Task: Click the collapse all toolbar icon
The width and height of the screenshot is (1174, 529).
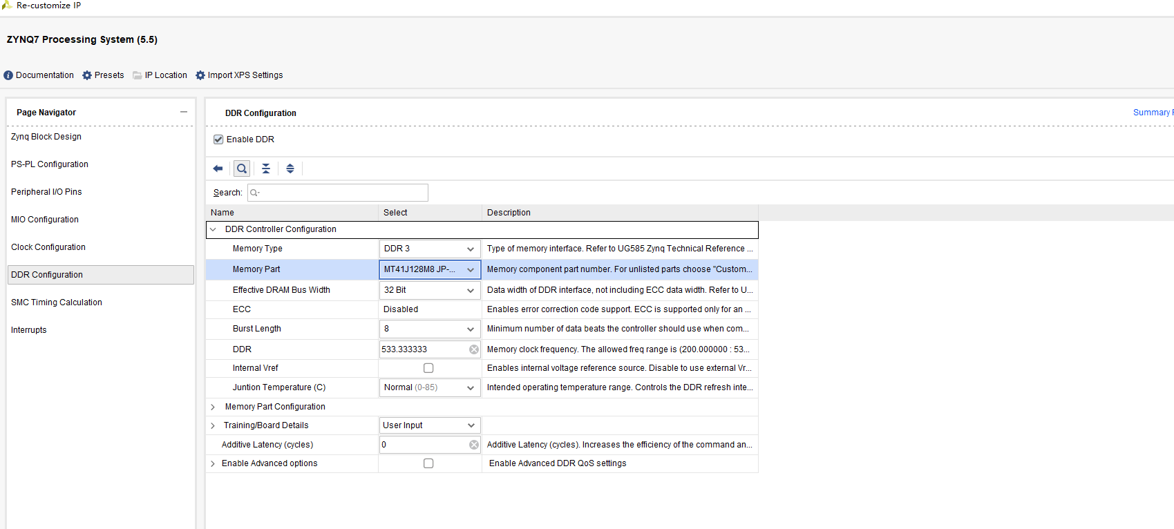Action: point(266,169)
